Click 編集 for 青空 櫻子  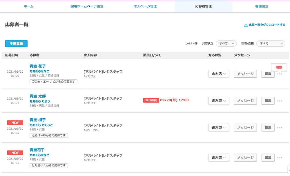pos(268,128)
